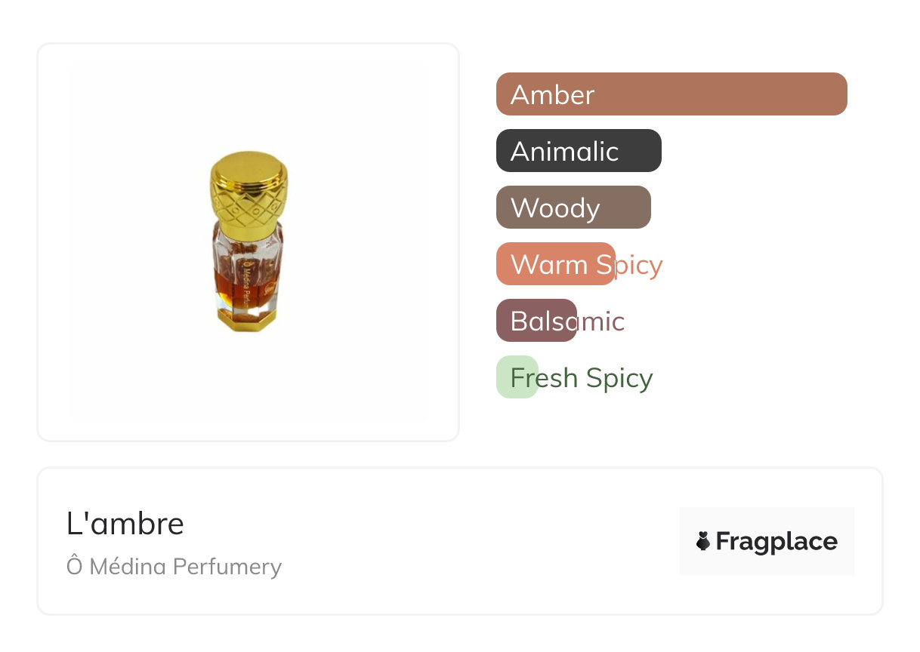Open the L'ambre perfume title

(x=125, y=523)
